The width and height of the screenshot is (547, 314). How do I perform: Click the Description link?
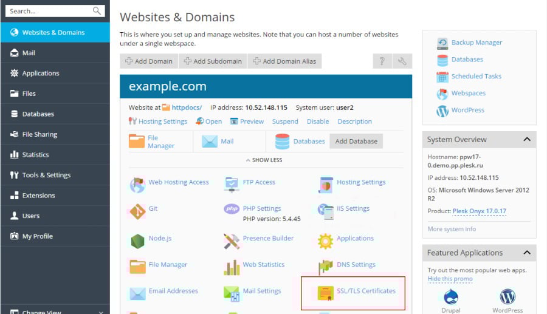pos(354,121)
